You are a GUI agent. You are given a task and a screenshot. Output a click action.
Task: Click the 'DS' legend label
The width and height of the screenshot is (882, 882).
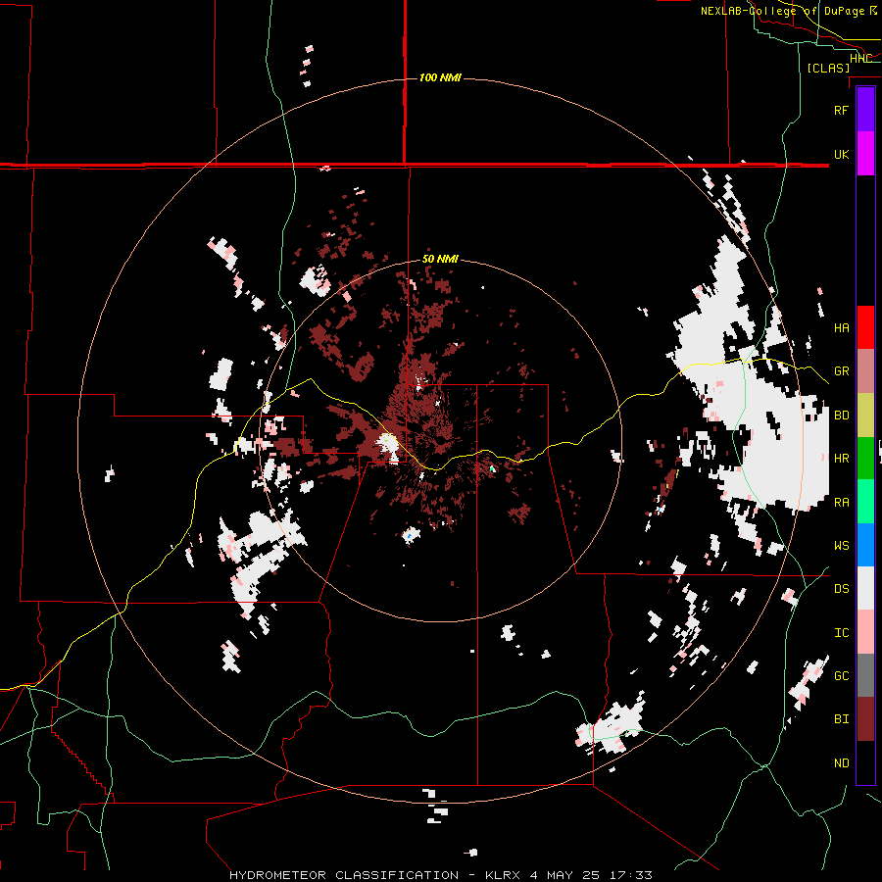[x=841, y=589]
